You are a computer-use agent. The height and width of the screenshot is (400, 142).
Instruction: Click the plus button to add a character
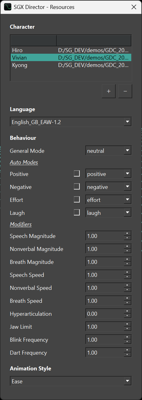[x=109, y=91]
